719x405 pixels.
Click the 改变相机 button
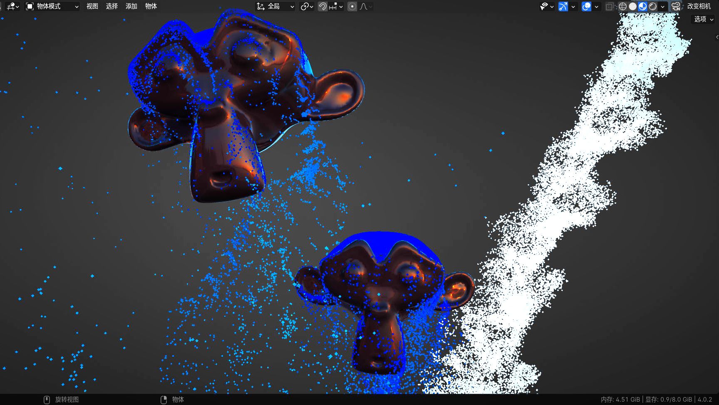[699, 6]
